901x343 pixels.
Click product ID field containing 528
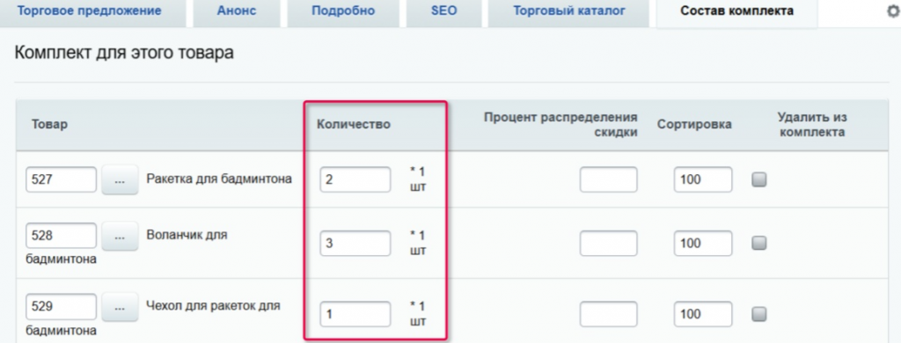coord(62,236)
